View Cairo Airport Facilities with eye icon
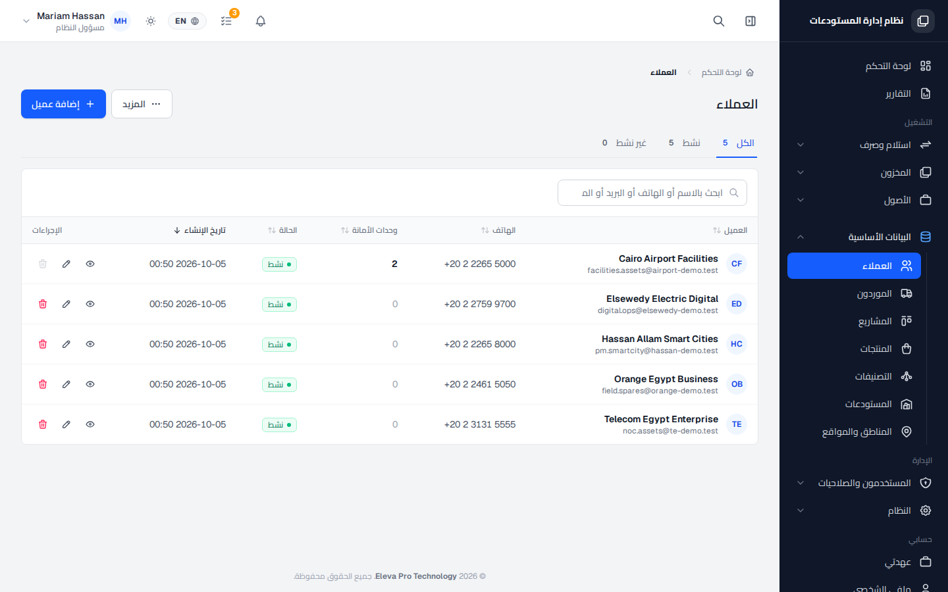This screenshot has width=948, height=592. click(x=90, y=264)
